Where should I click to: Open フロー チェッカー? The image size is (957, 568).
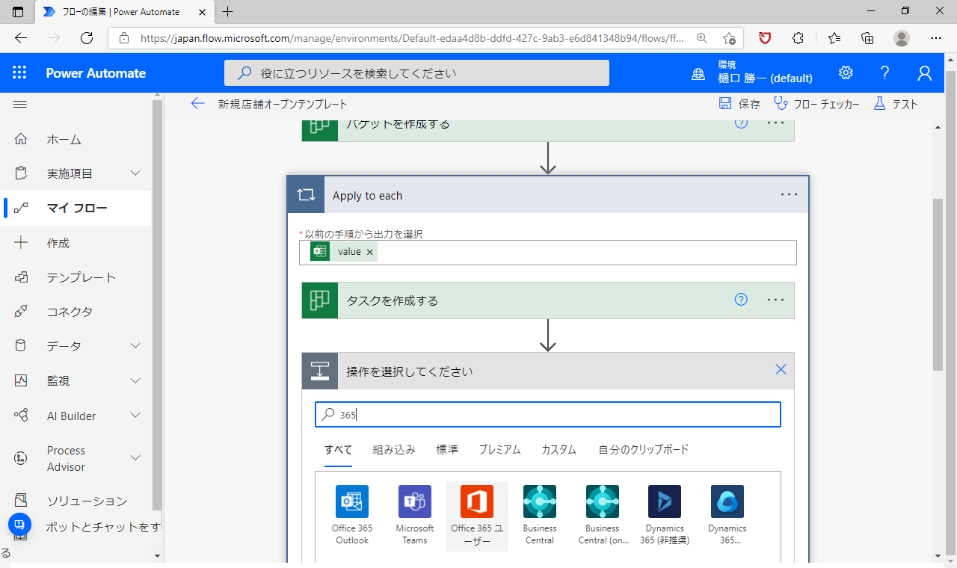[x=816, y=104]
